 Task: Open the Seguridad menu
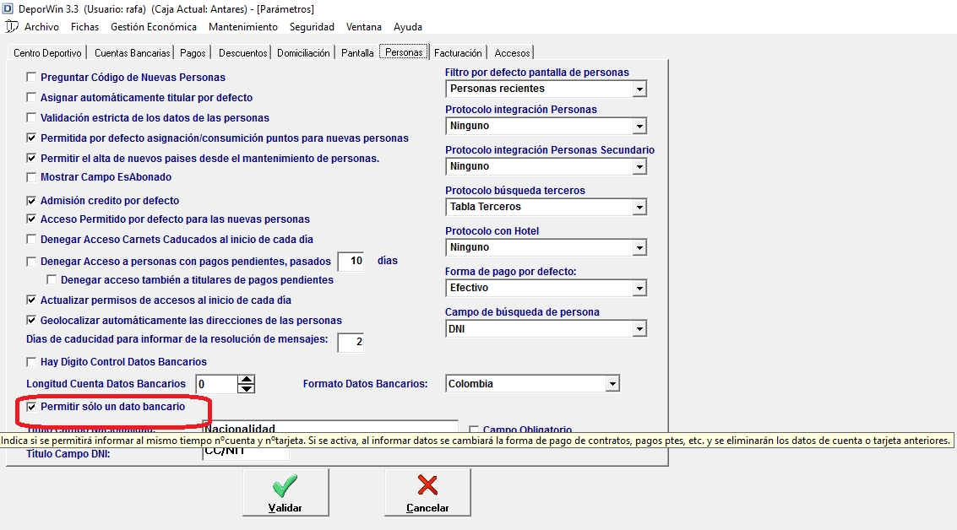(x=312, y=27)
